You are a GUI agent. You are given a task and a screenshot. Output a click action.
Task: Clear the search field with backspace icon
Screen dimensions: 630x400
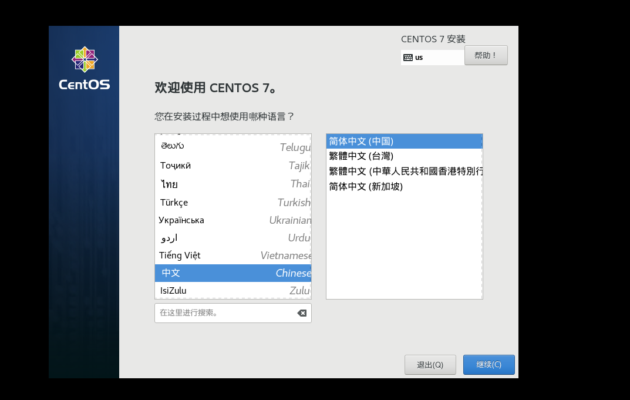click(302, 313)
